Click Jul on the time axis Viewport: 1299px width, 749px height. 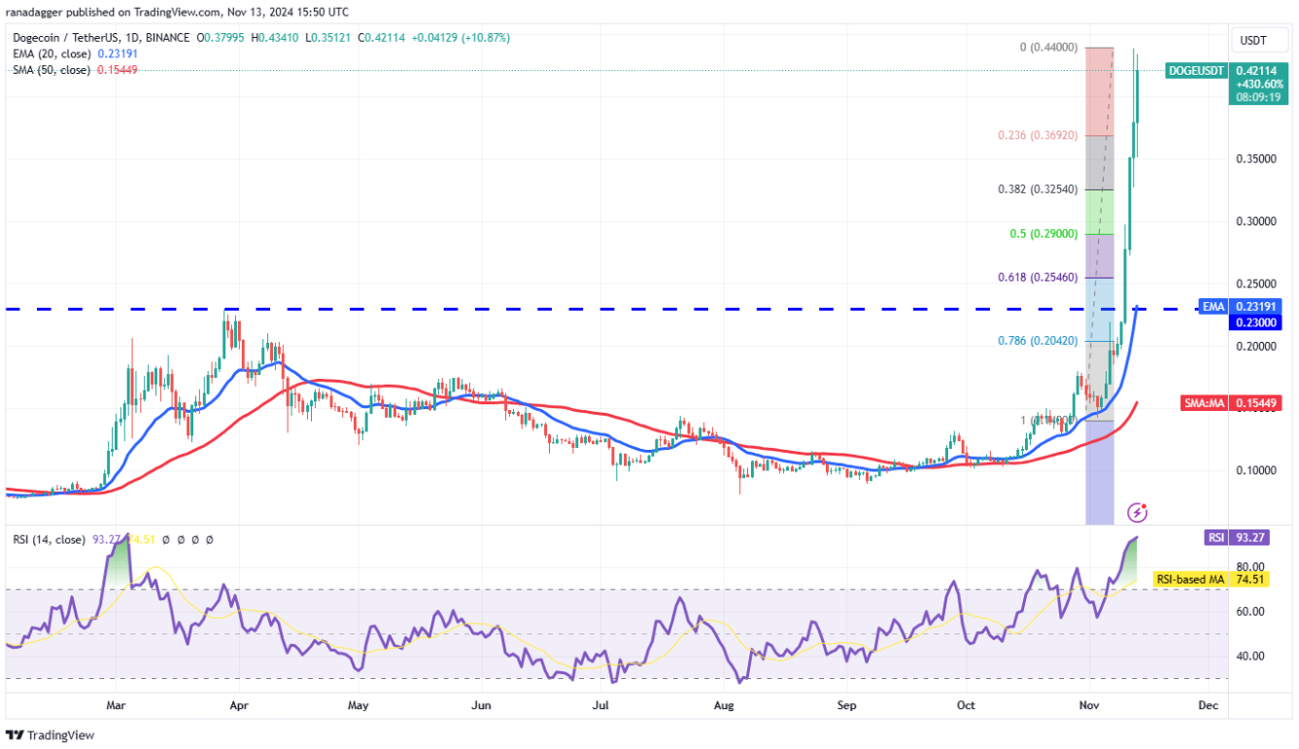601,705
